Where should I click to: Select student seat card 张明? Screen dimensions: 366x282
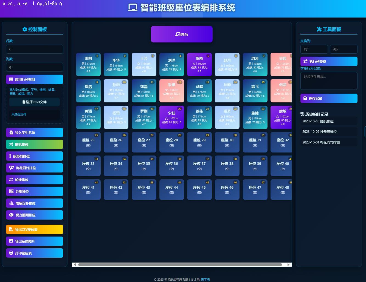pos(88,64)
